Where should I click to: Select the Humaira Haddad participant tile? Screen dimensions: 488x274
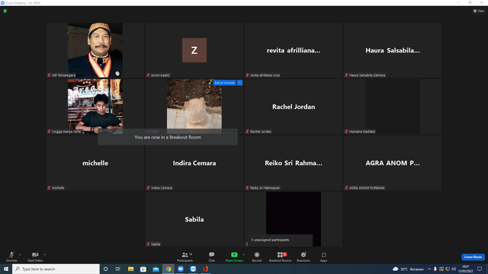393,107
